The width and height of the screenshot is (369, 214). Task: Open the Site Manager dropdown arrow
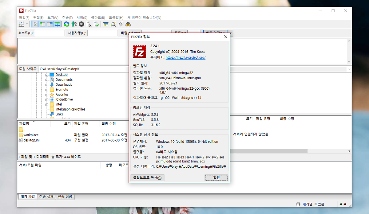(x=27, y=24)
